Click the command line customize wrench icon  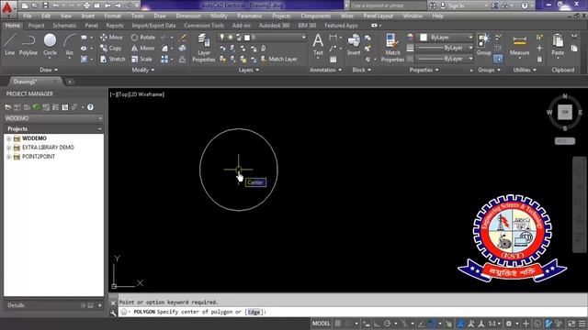113,313
